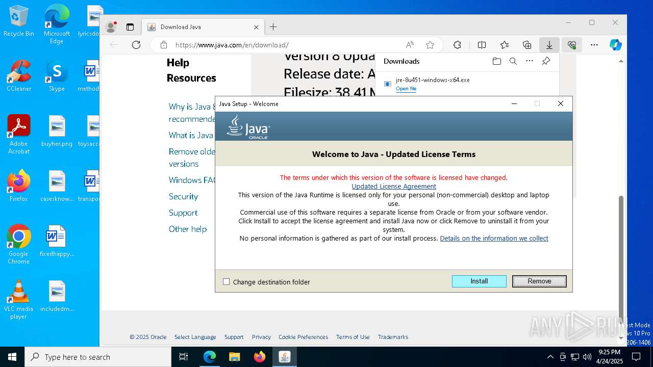Image resolution: width=653 pixels, height=367 pixels.
Task: Click the Support footer link
Action: pos(234,337)
